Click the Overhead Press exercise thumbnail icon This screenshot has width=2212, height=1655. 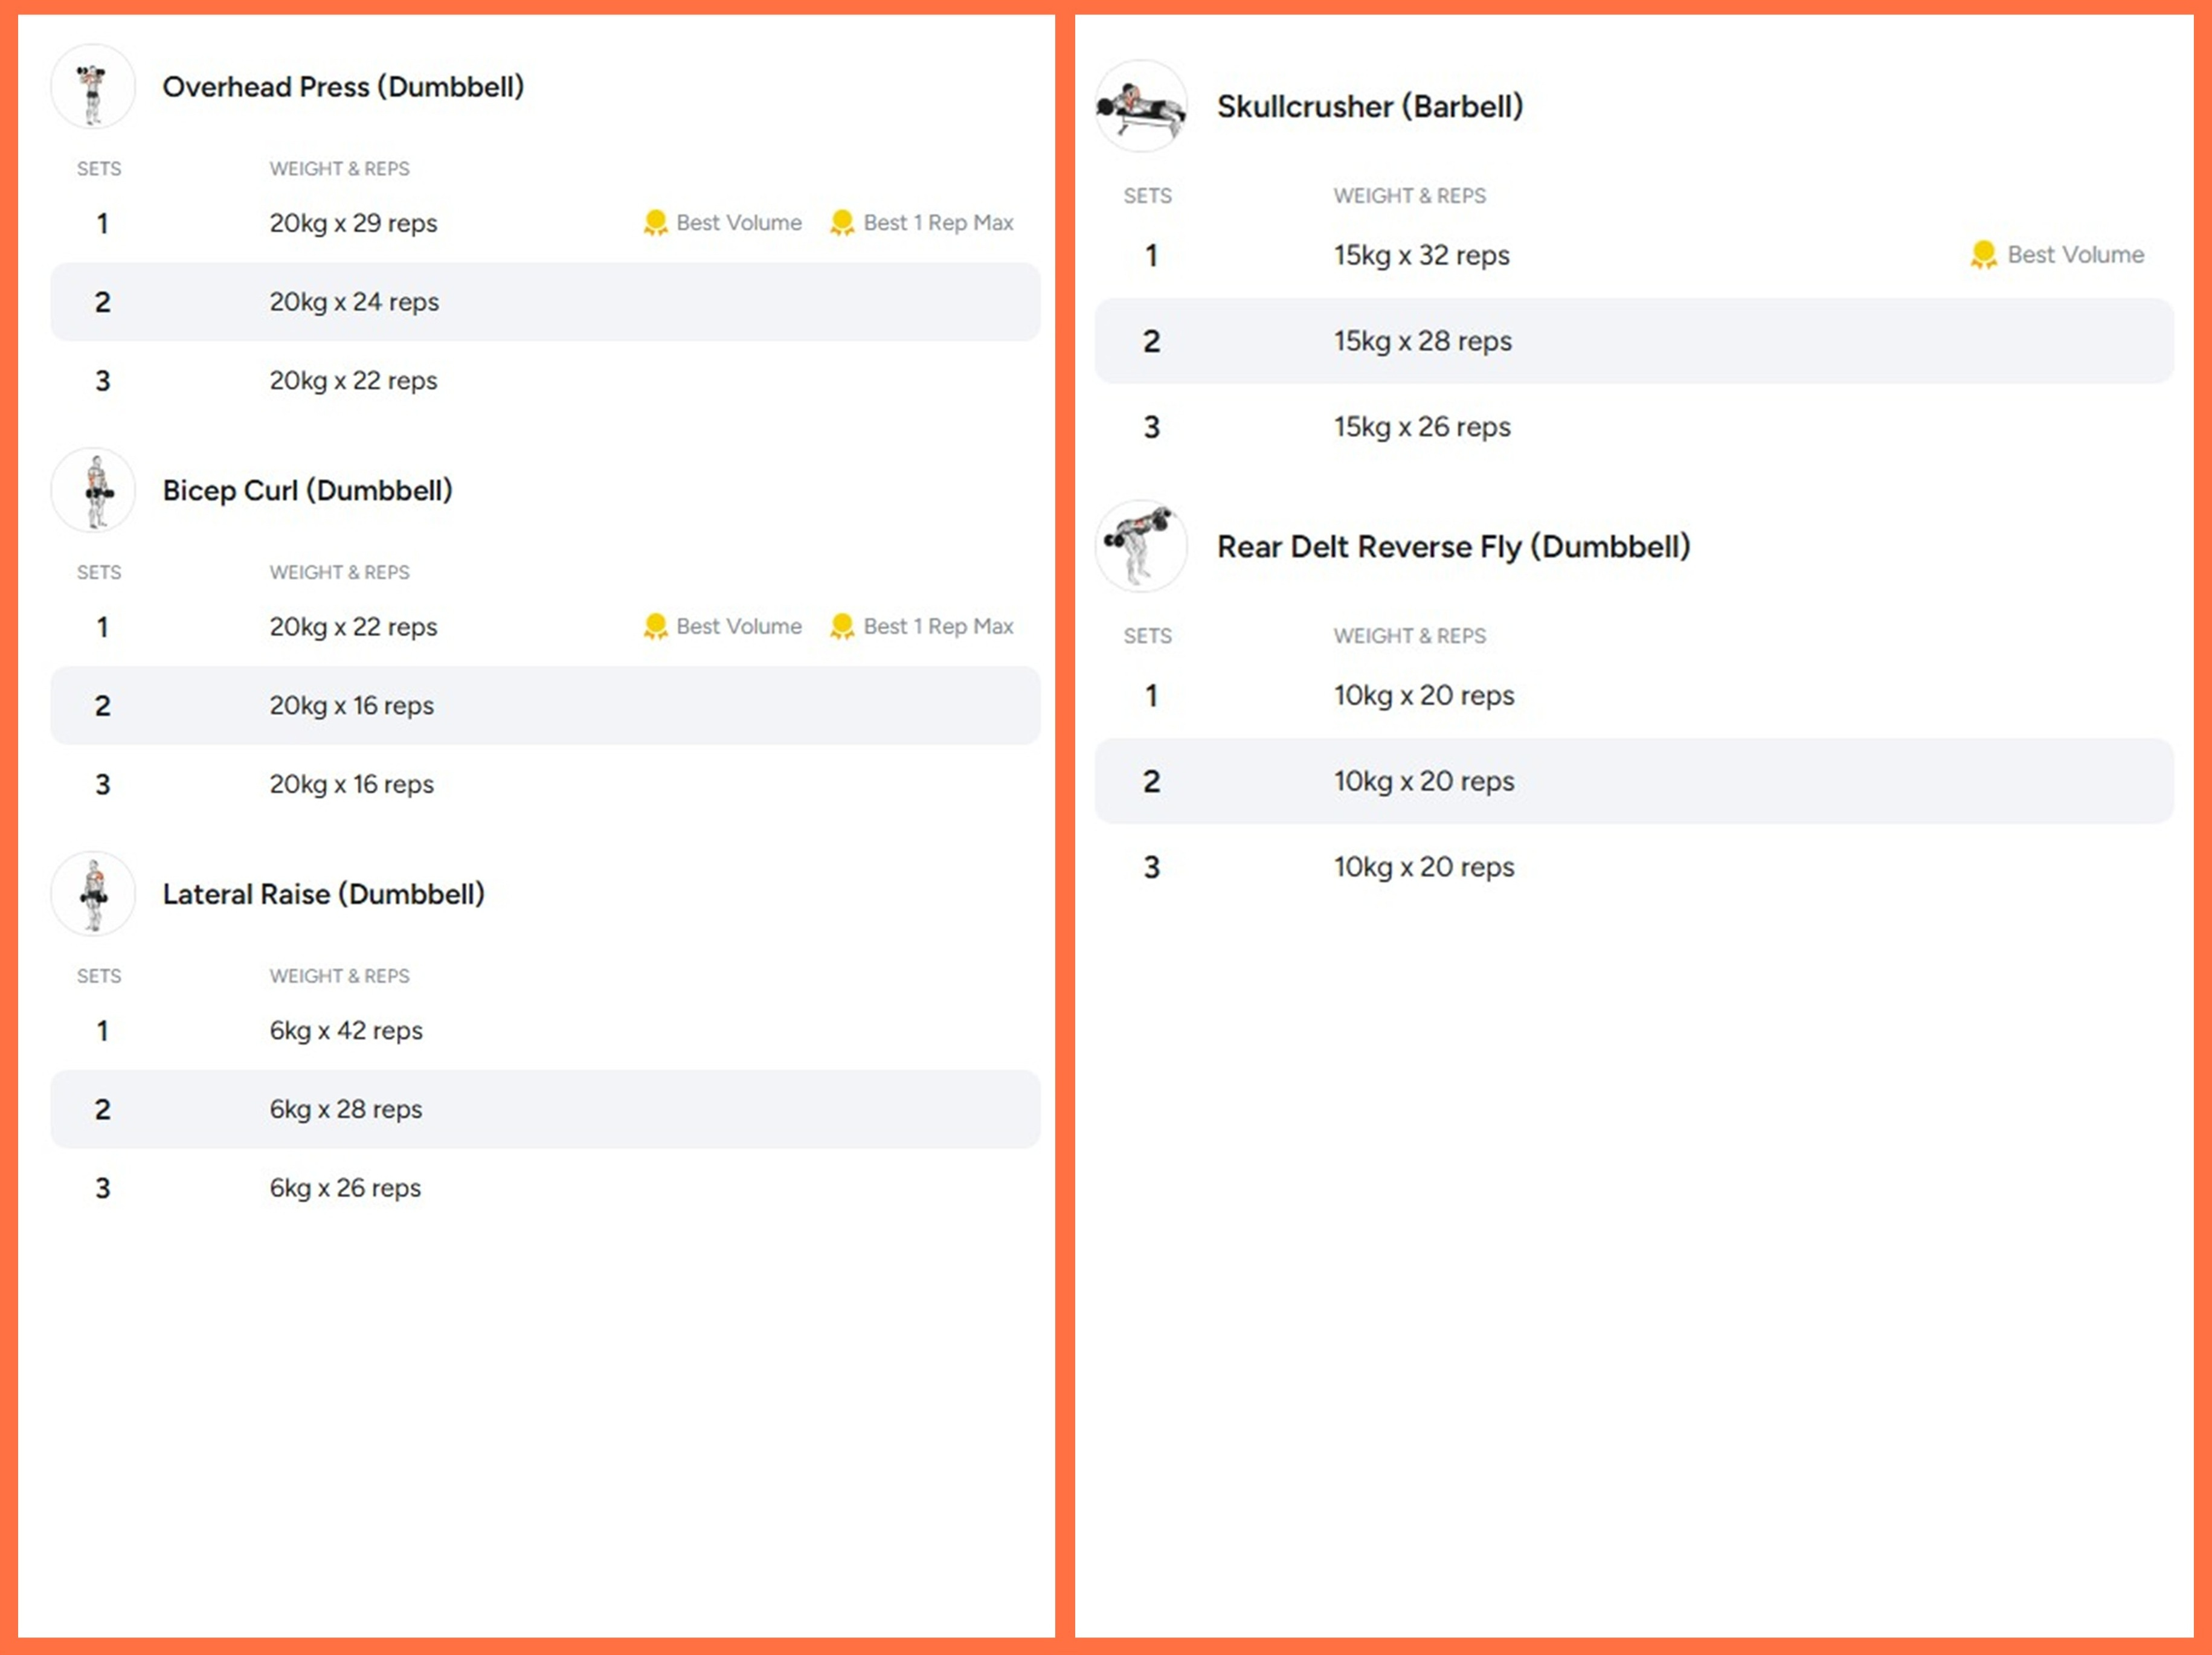(x=93, y=87)
